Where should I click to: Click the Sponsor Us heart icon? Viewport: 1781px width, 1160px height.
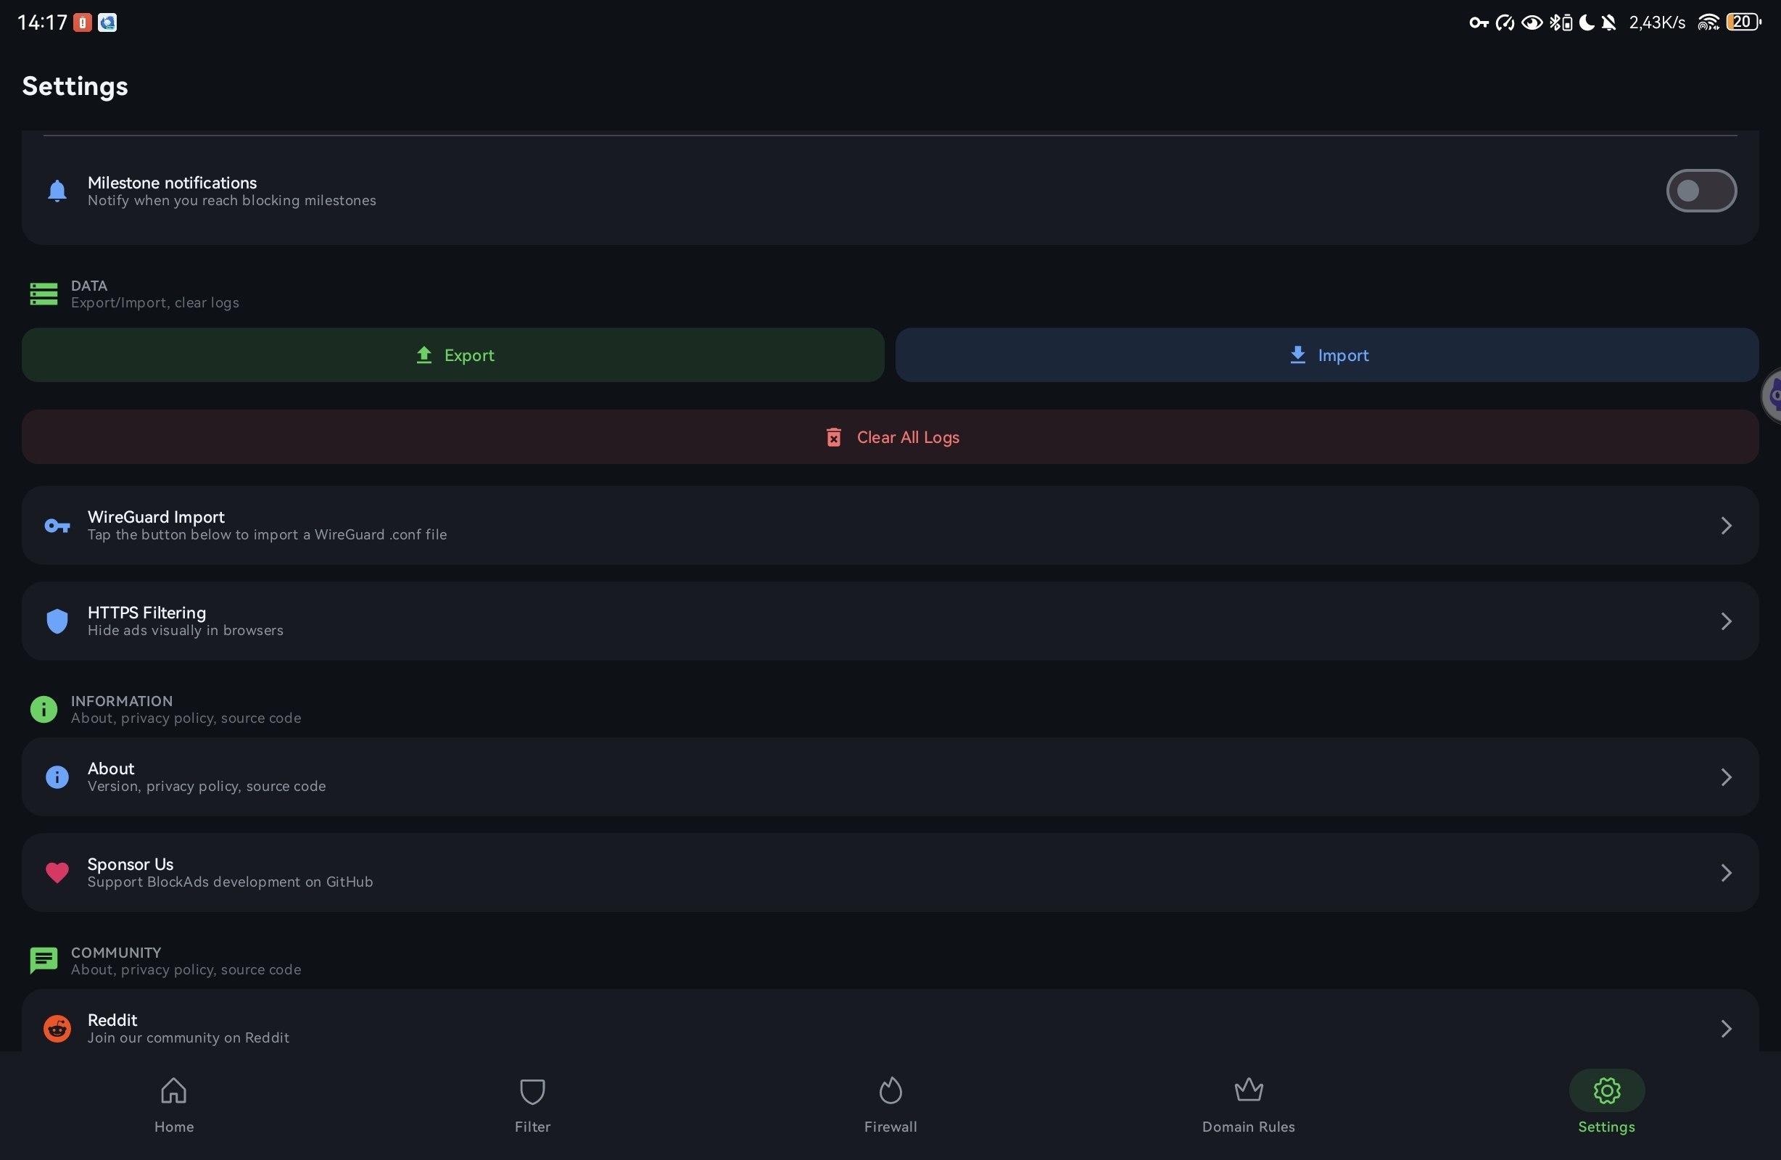pos(57,873)
